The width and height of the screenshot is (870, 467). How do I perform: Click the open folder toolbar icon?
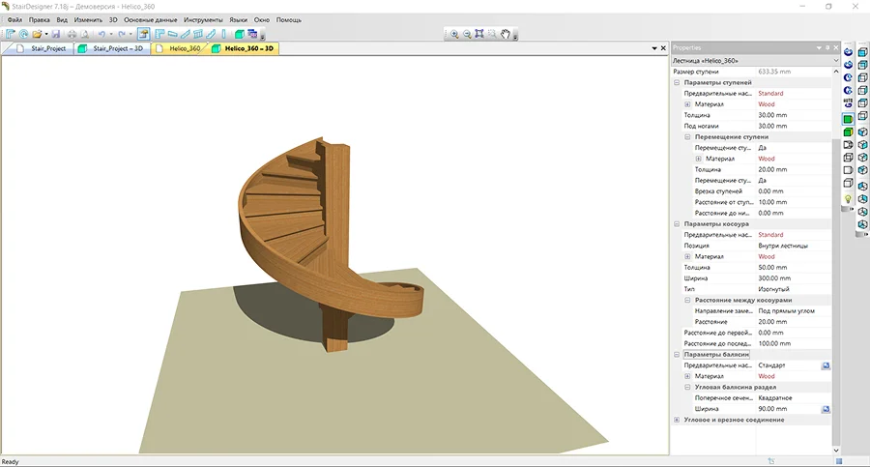tap(37, 35)
